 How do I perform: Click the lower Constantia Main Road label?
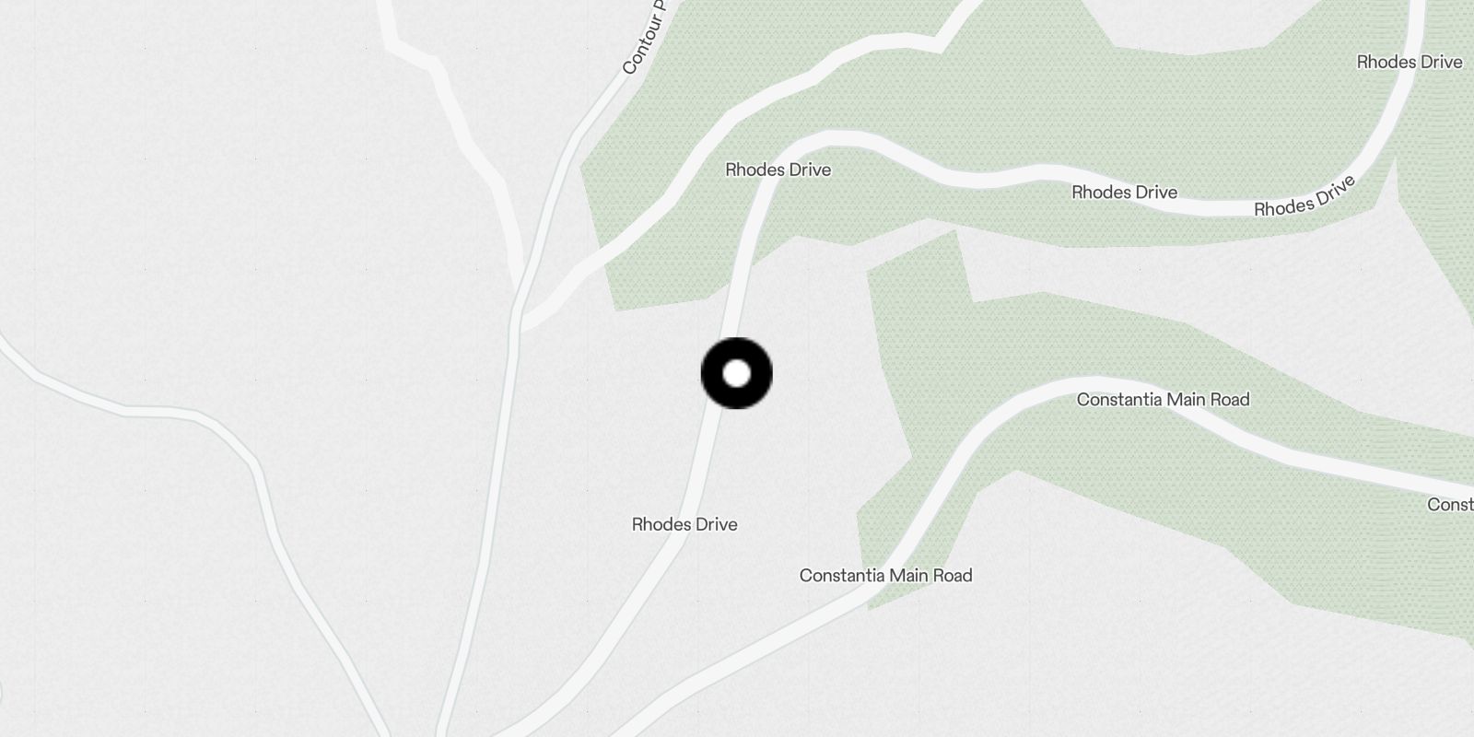click(x=886, y=575)
